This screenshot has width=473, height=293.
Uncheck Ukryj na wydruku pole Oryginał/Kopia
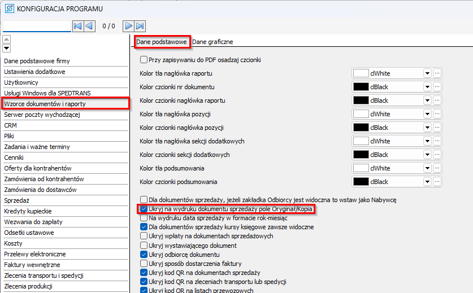[144, 209]
